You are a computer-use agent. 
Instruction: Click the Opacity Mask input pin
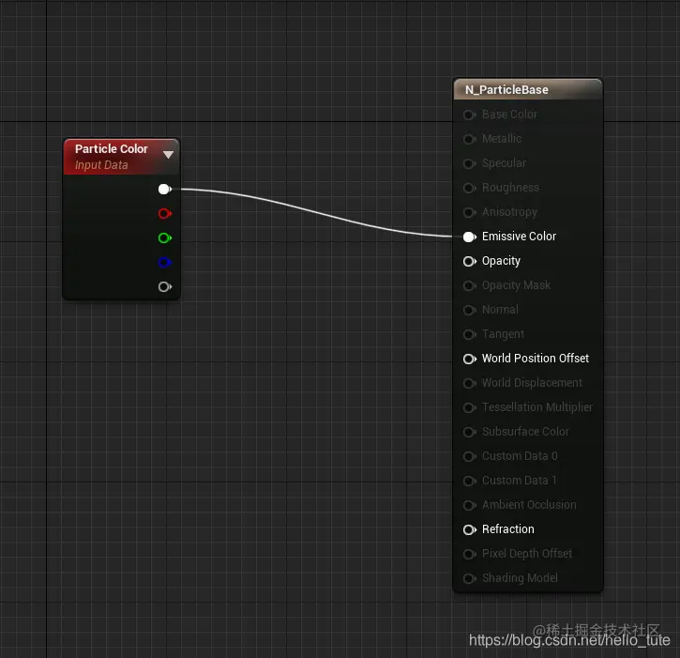[x=469, y=285]
